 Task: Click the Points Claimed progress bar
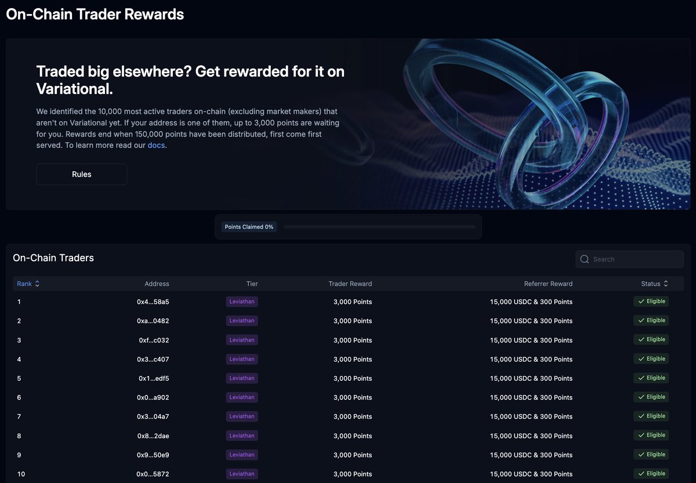[379, 227]
